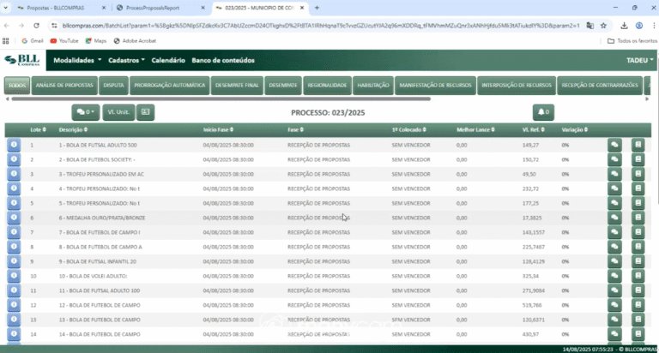Open chat icon for lote 3 row
This screenshot has width=659, height=353.
(x=614, y=174)
